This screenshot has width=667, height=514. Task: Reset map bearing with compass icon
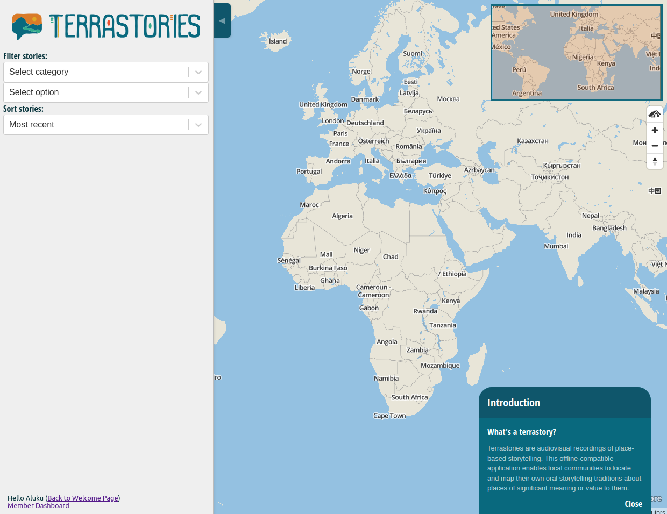pos(655,161)
